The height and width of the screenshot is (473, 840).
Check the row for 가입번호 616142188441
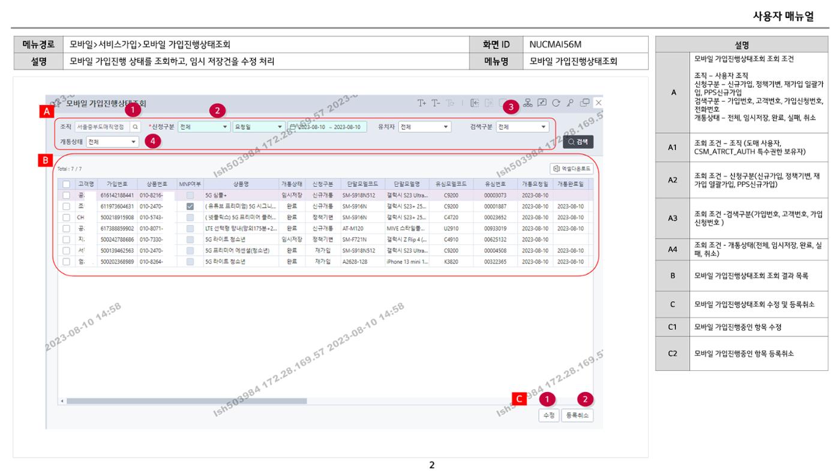67,195
